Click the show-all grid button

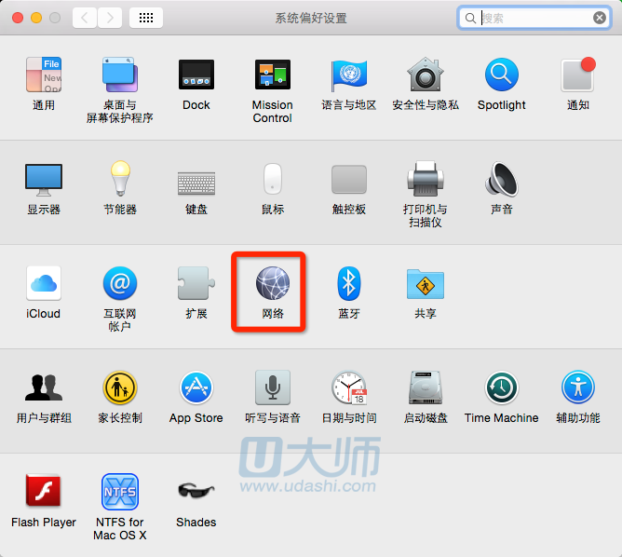pyautogui.click(x=146, y=18)
